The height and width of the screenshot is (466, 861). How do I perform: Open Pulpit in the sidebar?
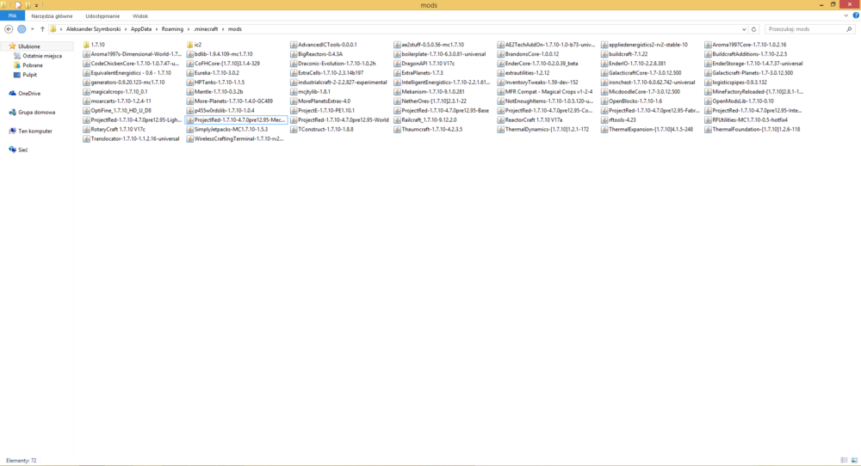[29, 75]
